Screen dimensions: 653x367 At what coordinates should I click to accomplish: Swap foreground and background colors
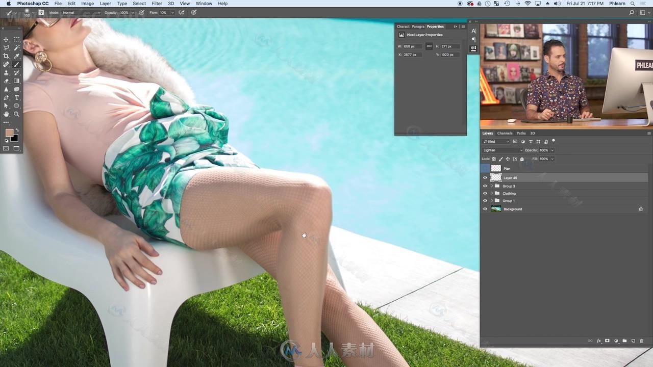pyautogui.click(x=17, y=130)
